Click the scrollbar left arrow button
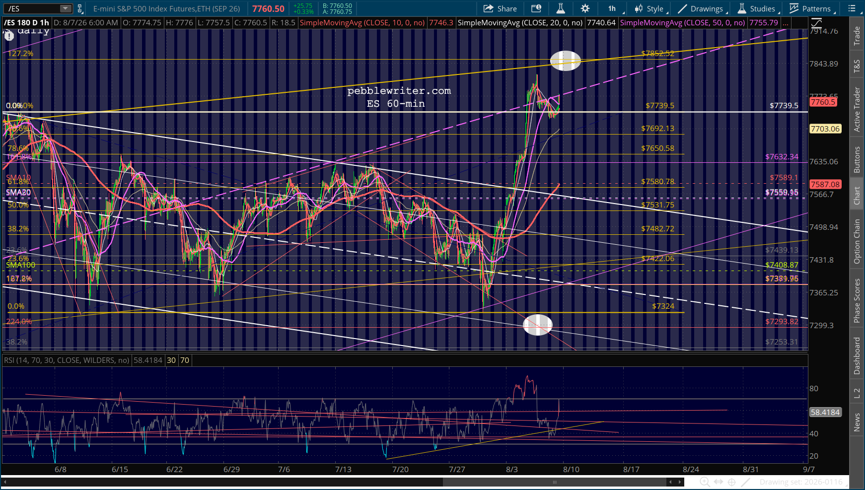 point(670,482)
